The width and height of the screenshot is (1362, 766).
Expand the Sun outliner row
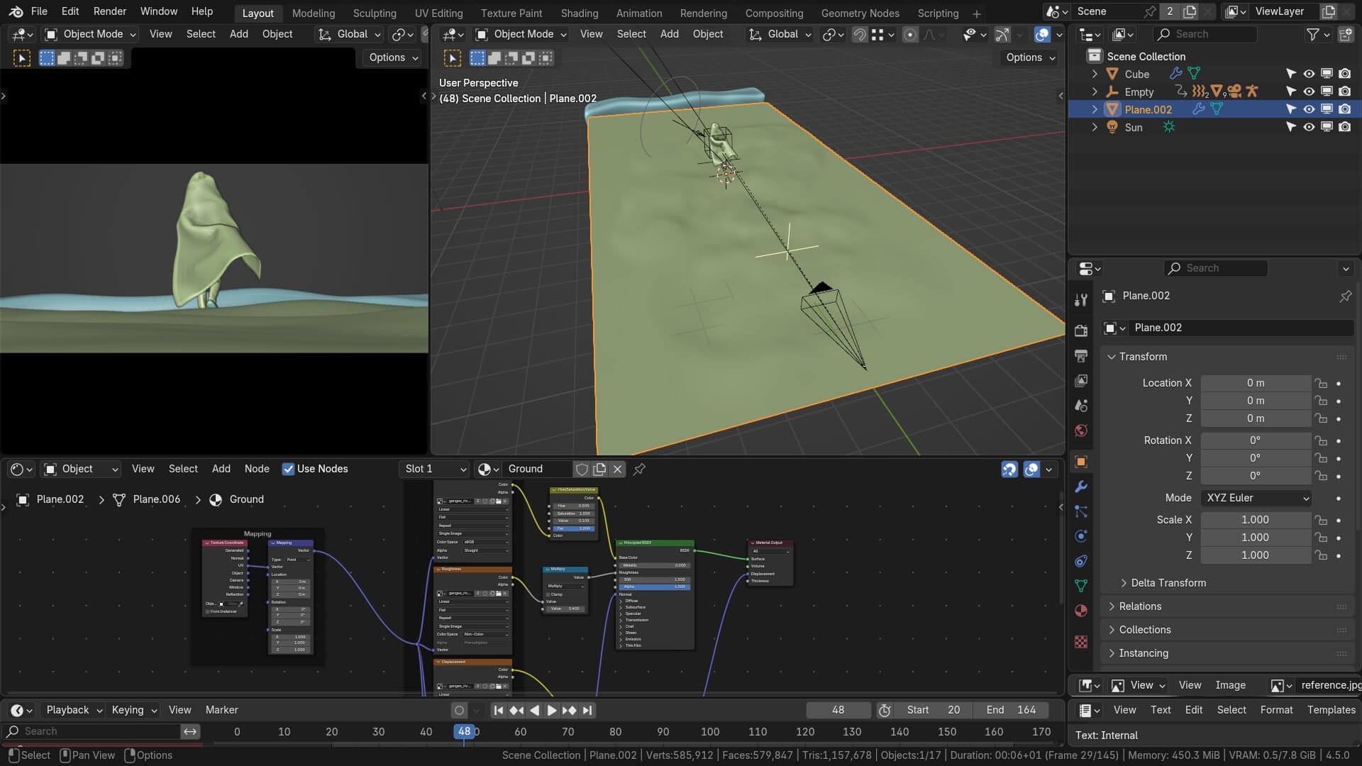coord(1095,127)
